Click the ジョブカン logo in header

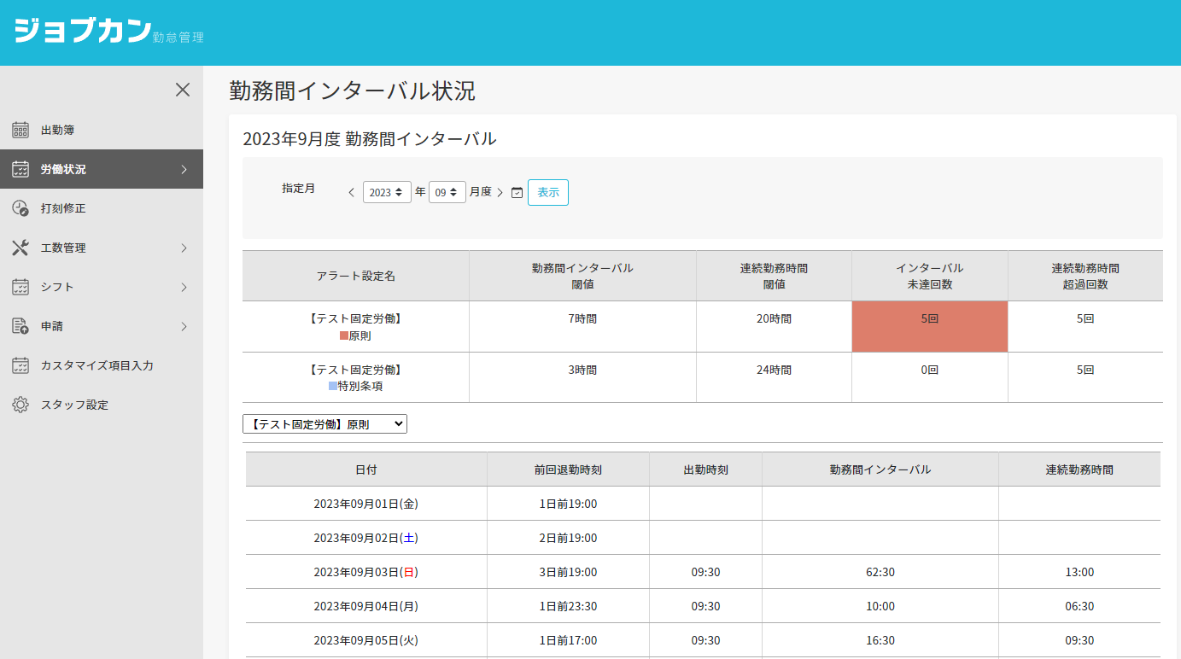pyautogui.click(x=83, y=31)
